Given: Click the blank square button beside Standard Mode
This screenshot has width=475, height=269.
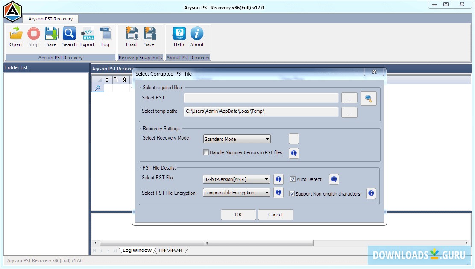Looking at the screenshot, I should pyautogui.click(x=294, y=139).
